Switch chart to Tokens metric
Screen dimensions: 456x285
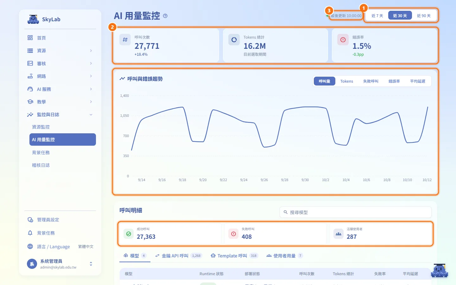coord(347,81)
